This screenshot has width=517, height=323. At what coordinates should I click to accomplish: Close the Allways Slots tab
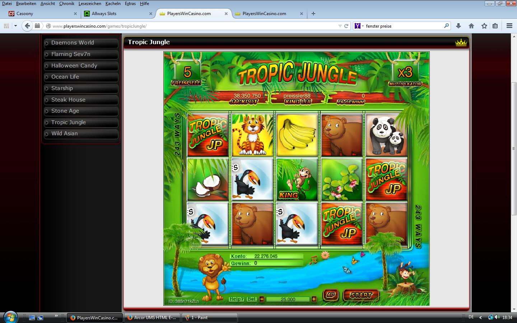point(151,14)
